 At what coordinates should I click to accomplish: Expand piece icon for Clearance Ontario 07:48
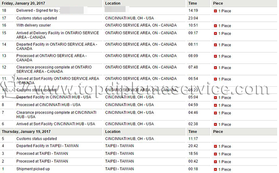click(x=215, y=68)
